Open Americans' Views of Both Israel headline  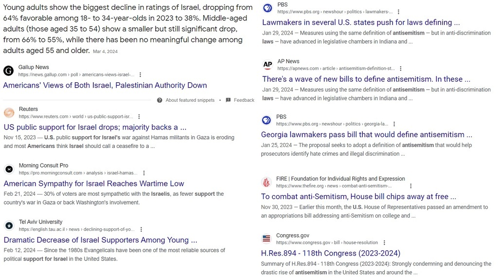coord(105,85)
